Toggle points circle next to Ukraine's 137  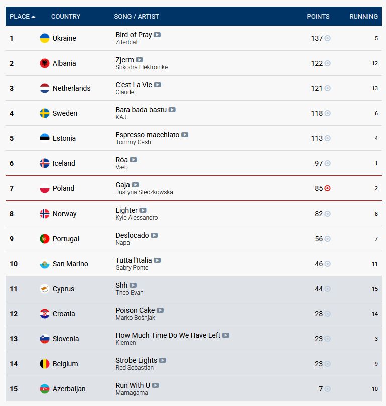[328, 38]
